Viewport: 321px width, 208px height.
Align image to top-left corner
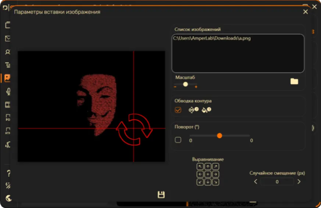(200, 166)
